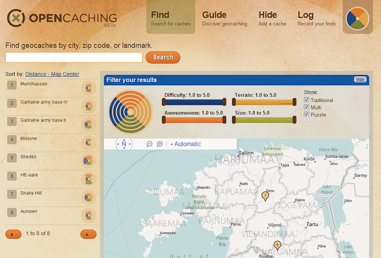Open the Sliedes cache link

[x=28, y=157]
